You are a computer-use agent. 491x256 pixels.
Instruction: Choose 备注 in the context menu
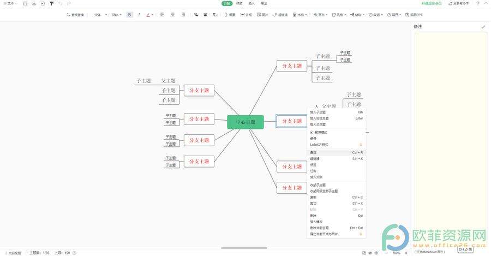pyautogui.click(x=336, y=153)
